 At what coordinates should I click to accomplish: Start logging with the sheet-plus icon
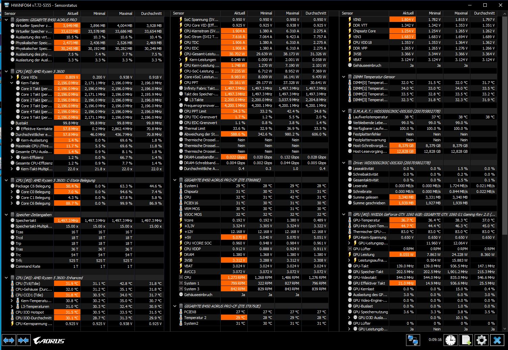pyautogui.click(x=466, y=340)
